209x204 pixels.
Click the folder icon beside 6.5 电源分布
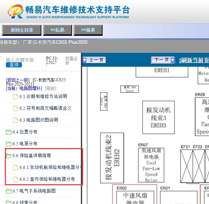coord(9,144)
